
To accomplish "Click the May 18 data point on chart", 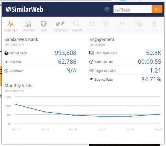I will tap(73, 115).
